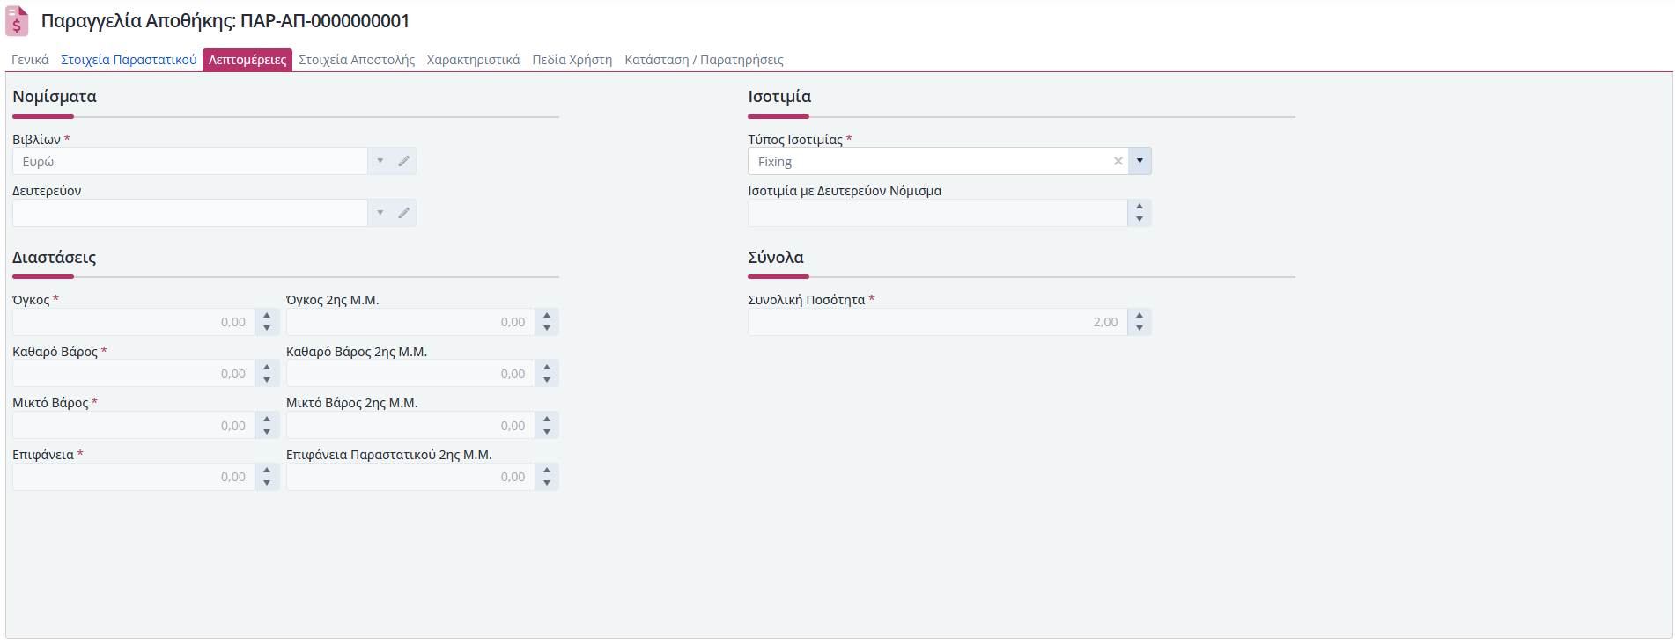Decrease Ισοτιμία με Δευτερεύον Νόμισμα value

(1140, 219)
